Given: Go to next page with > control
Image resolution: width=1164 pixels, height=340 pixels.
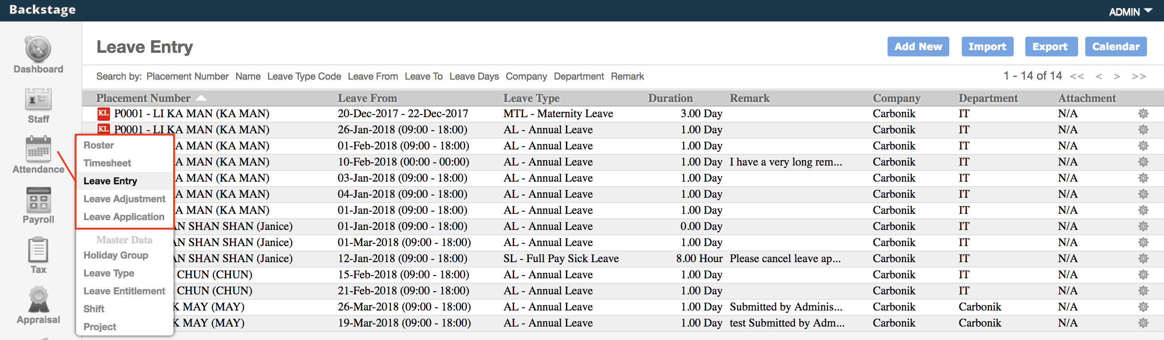Looking at the screenshot, I should 1117,76.
